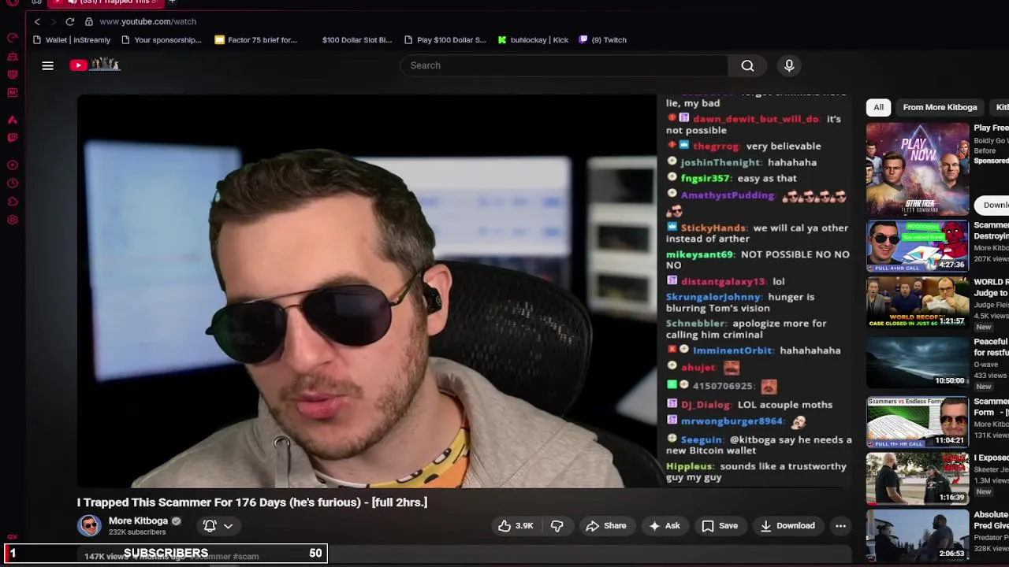Open the Twitch panel in the sidebar

pyautogui.click(x=13, y=138)
